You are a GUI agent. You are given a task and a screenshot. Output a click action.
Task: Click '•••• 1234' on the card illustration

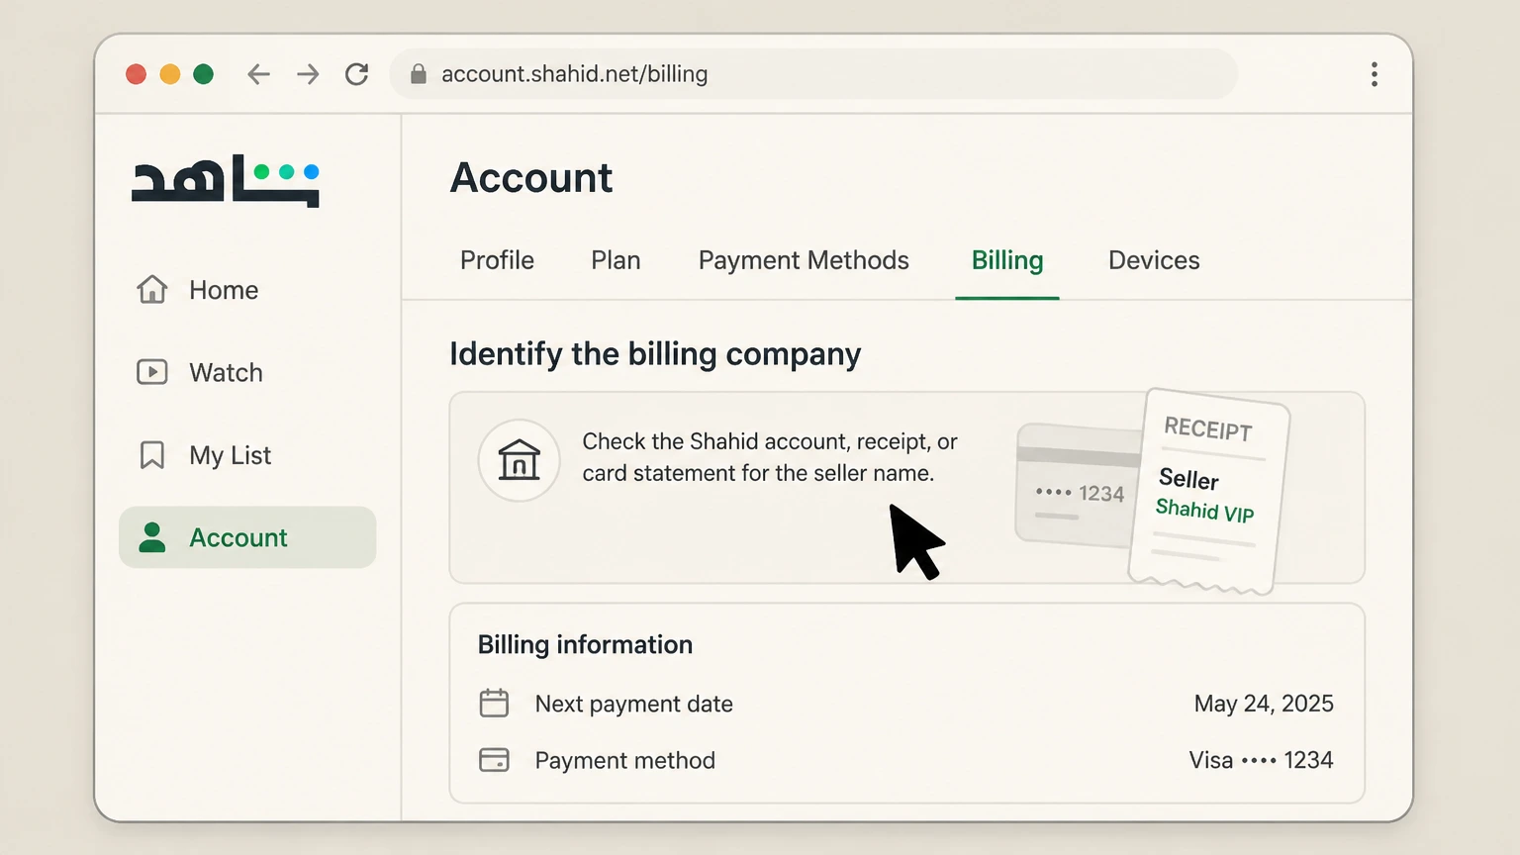1080,493
